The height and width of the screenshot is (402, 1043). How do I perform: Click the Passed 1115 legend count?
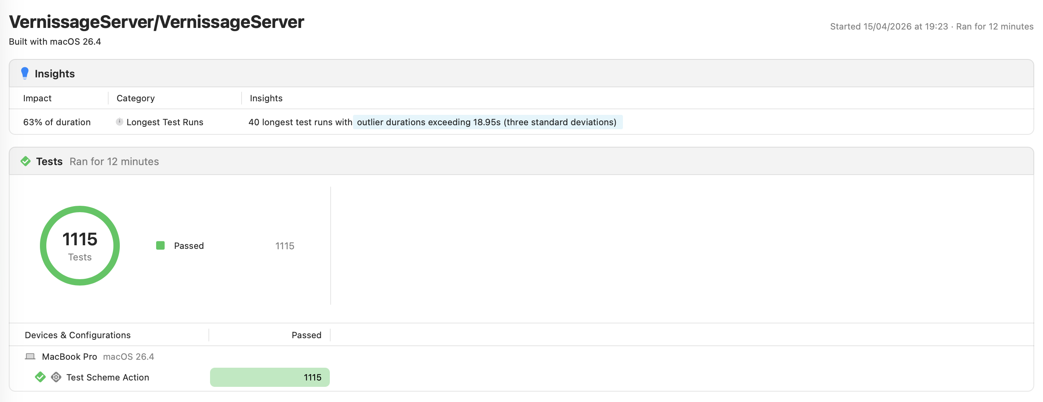(x=285, y=246)
